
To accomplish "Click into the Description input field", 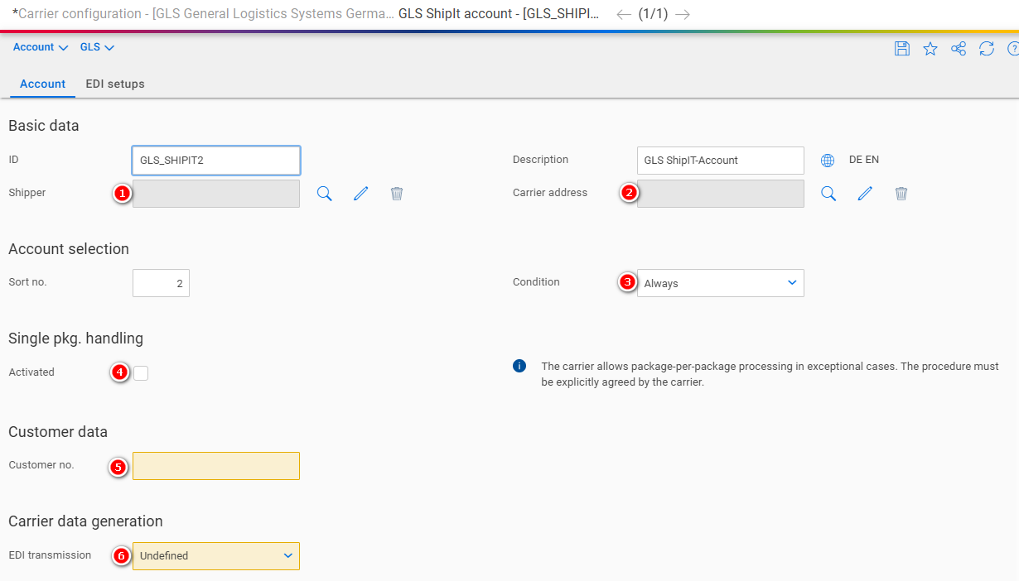I will (721, 161).
